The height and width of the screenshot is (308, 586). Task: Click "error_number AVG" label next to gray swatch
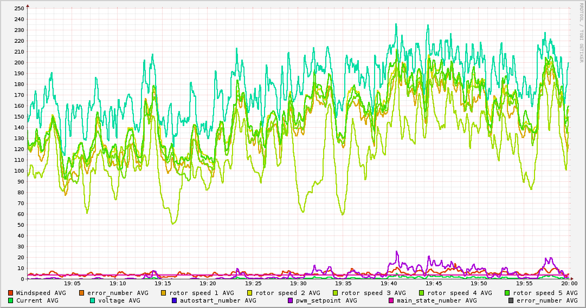[547, 300]
